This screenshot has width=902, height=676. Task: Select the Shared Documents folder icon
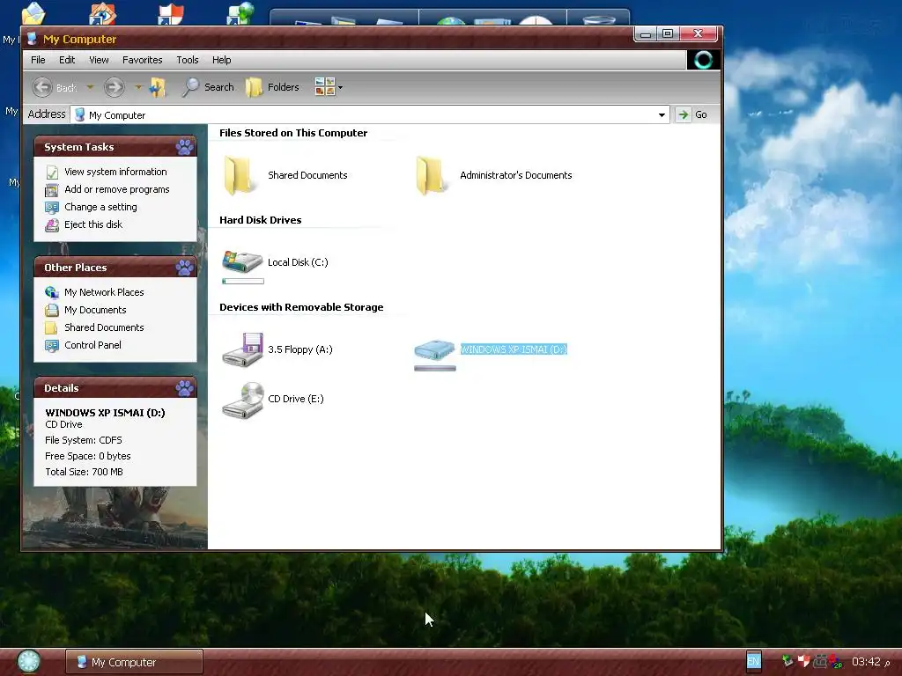pyautogui.click(x=239, y=175)
